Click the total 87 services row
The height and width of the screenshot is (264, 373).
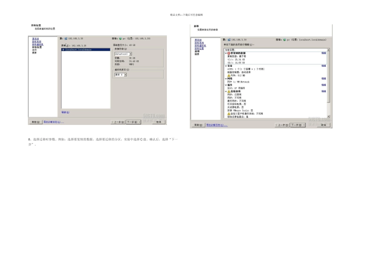(x=236, y=88)
